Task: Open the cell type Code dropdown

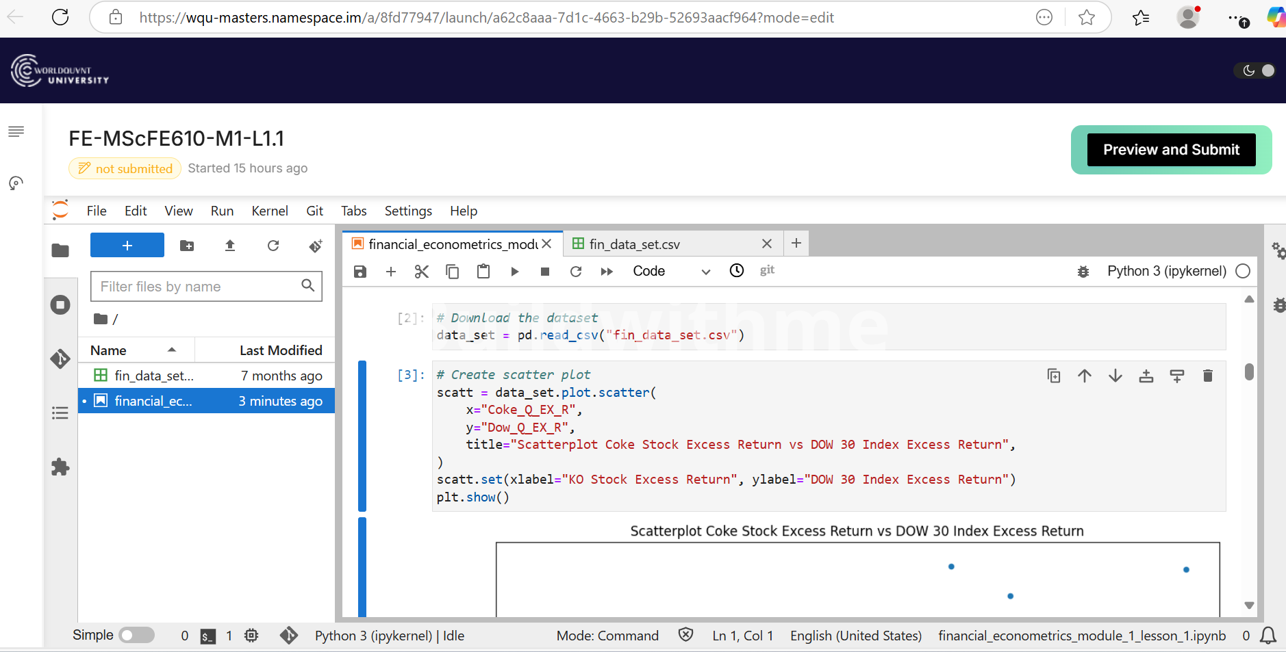Action: (671, 272)
